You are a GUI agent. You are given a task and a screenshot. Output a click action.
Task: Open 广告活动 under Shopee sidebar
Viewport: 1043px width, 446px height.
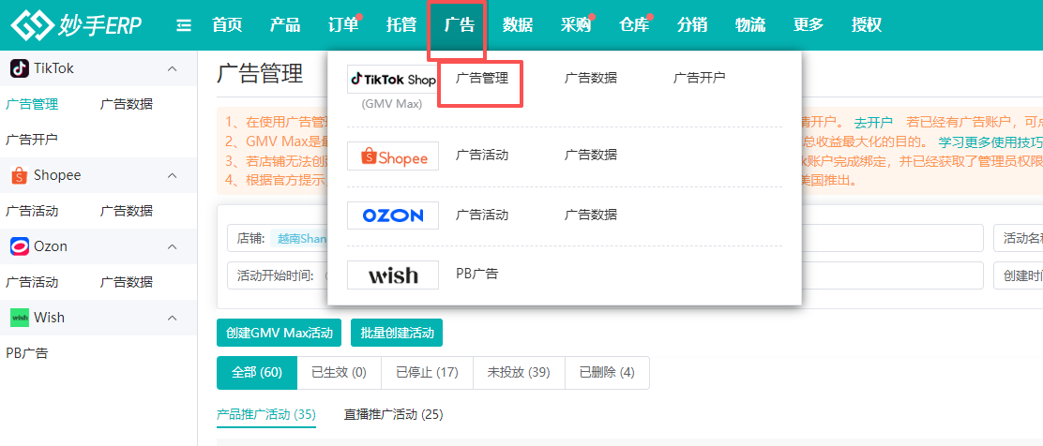[x=32, y=212]
